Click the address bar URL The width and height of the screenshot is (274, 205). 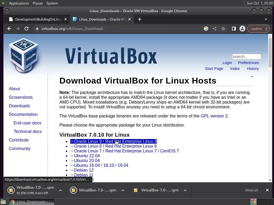(72, 29)
